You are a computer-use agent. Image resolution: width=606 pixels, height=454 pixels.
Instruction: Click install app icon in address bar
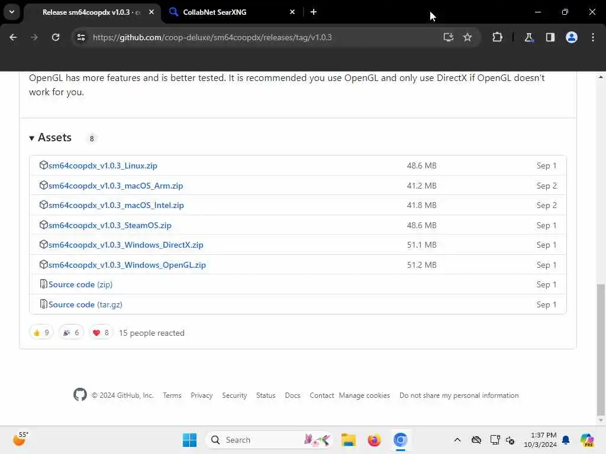tap(449, 37)
